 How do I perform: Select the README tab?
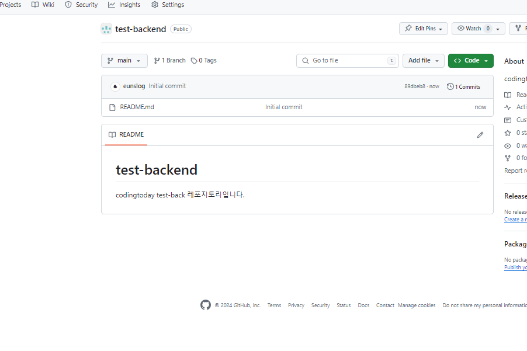126,135
